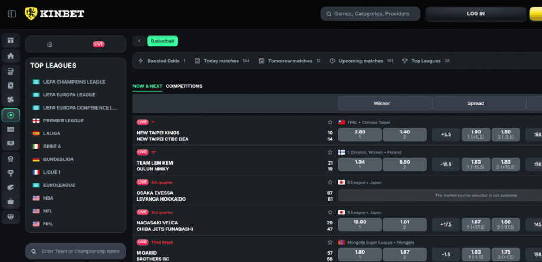Favorite the Osaka Evessa match star
Image resolution: width=542 pixels, height=262 pixels.
pyautogui.click(x=330, y=183)
